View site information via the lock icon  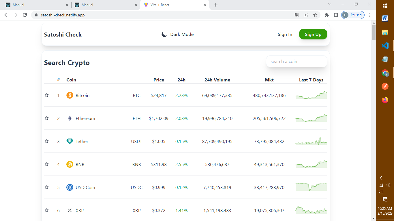[36, 15]
